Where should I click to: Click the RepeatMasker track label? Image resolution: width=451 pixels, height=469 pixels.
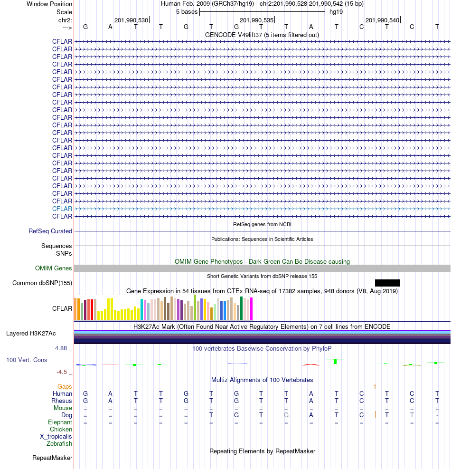[52, 458]
